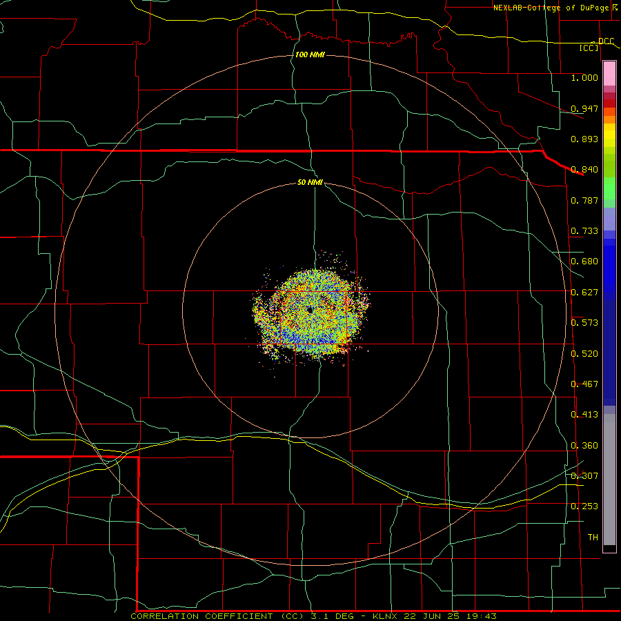Screen dimensions: 621x621
Task: Click the 0.253 scale value
Action: 584,506
